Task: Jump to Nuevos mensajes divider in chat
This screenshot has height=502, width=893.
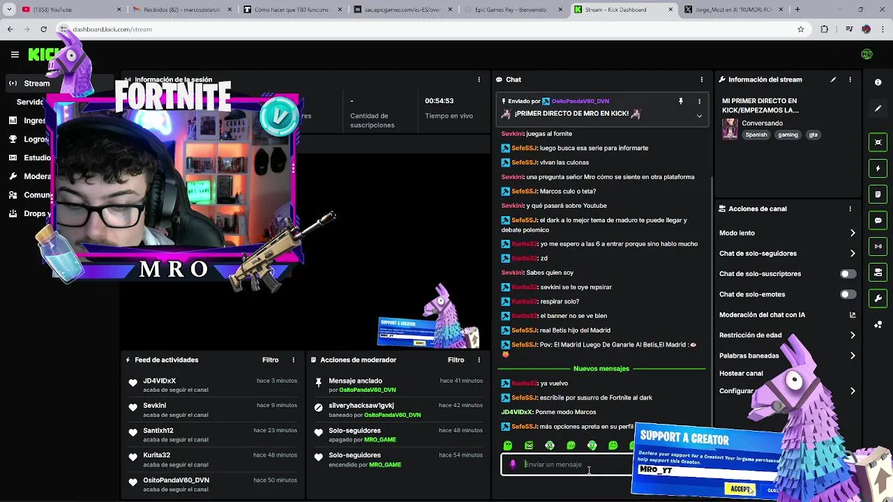Action: click(601, 369)
